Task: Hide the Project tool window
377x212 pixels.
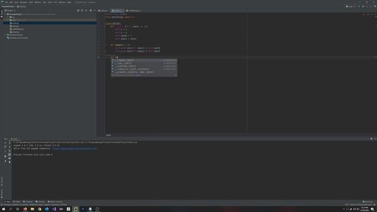Action: click(x=94, y=11)
